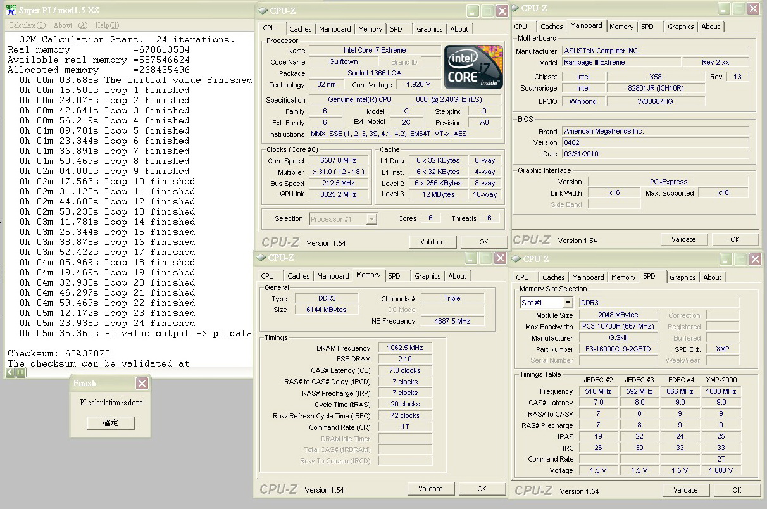Click the Core Voltage value 1.928 V
Screen dimensions: 767x509
click(418, 85)
